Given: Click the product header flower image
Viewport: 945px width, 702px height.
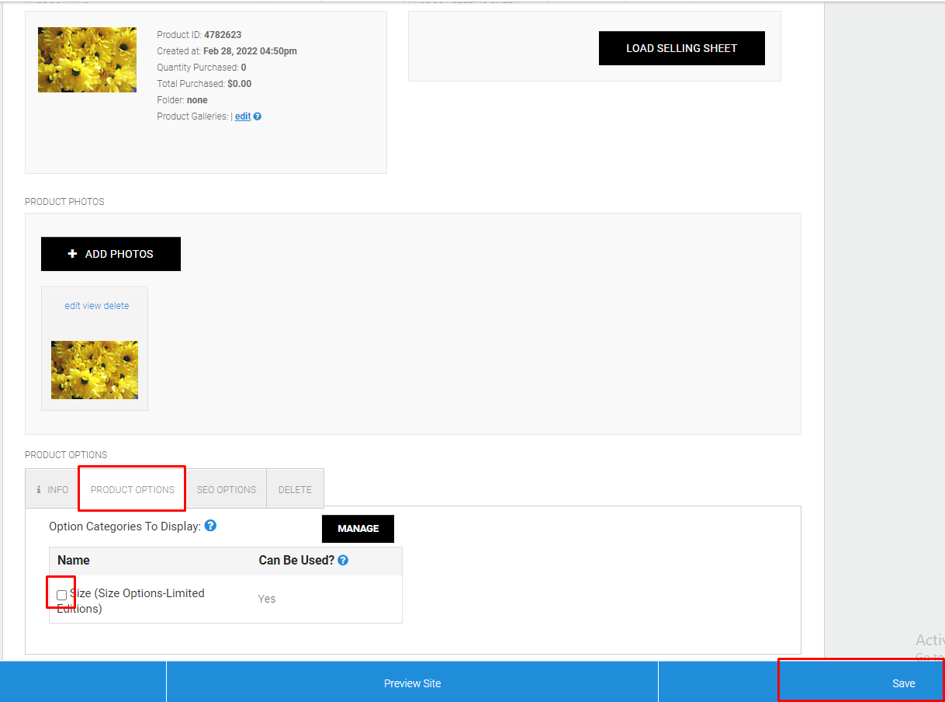Looking at the screenshot, I should click(x=87, y=59).
